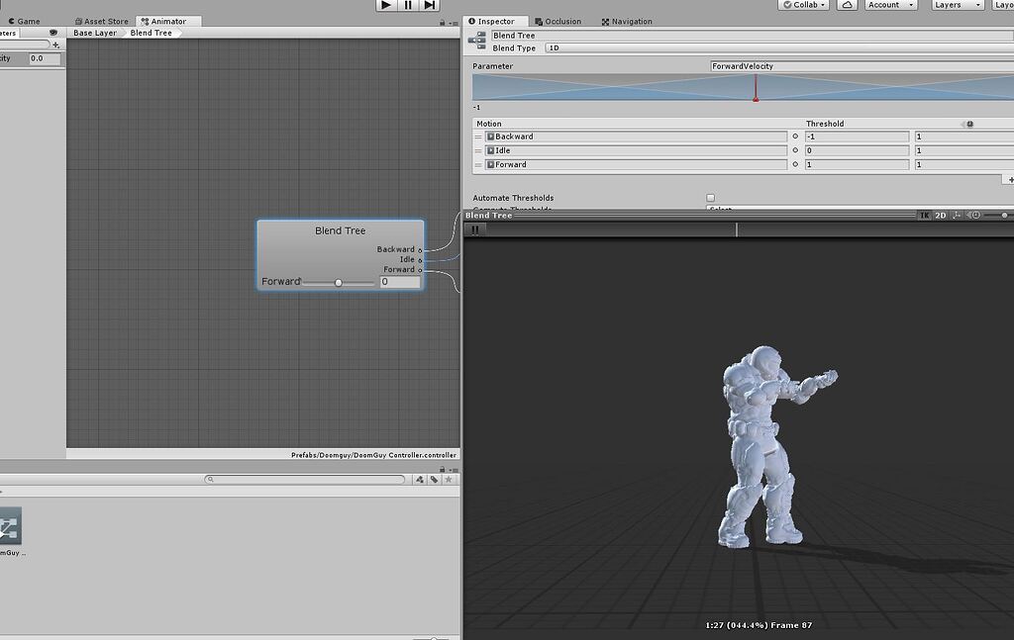
Task: Enable the Automate Thresholds checkbox
Action: [x=710, y=198]
